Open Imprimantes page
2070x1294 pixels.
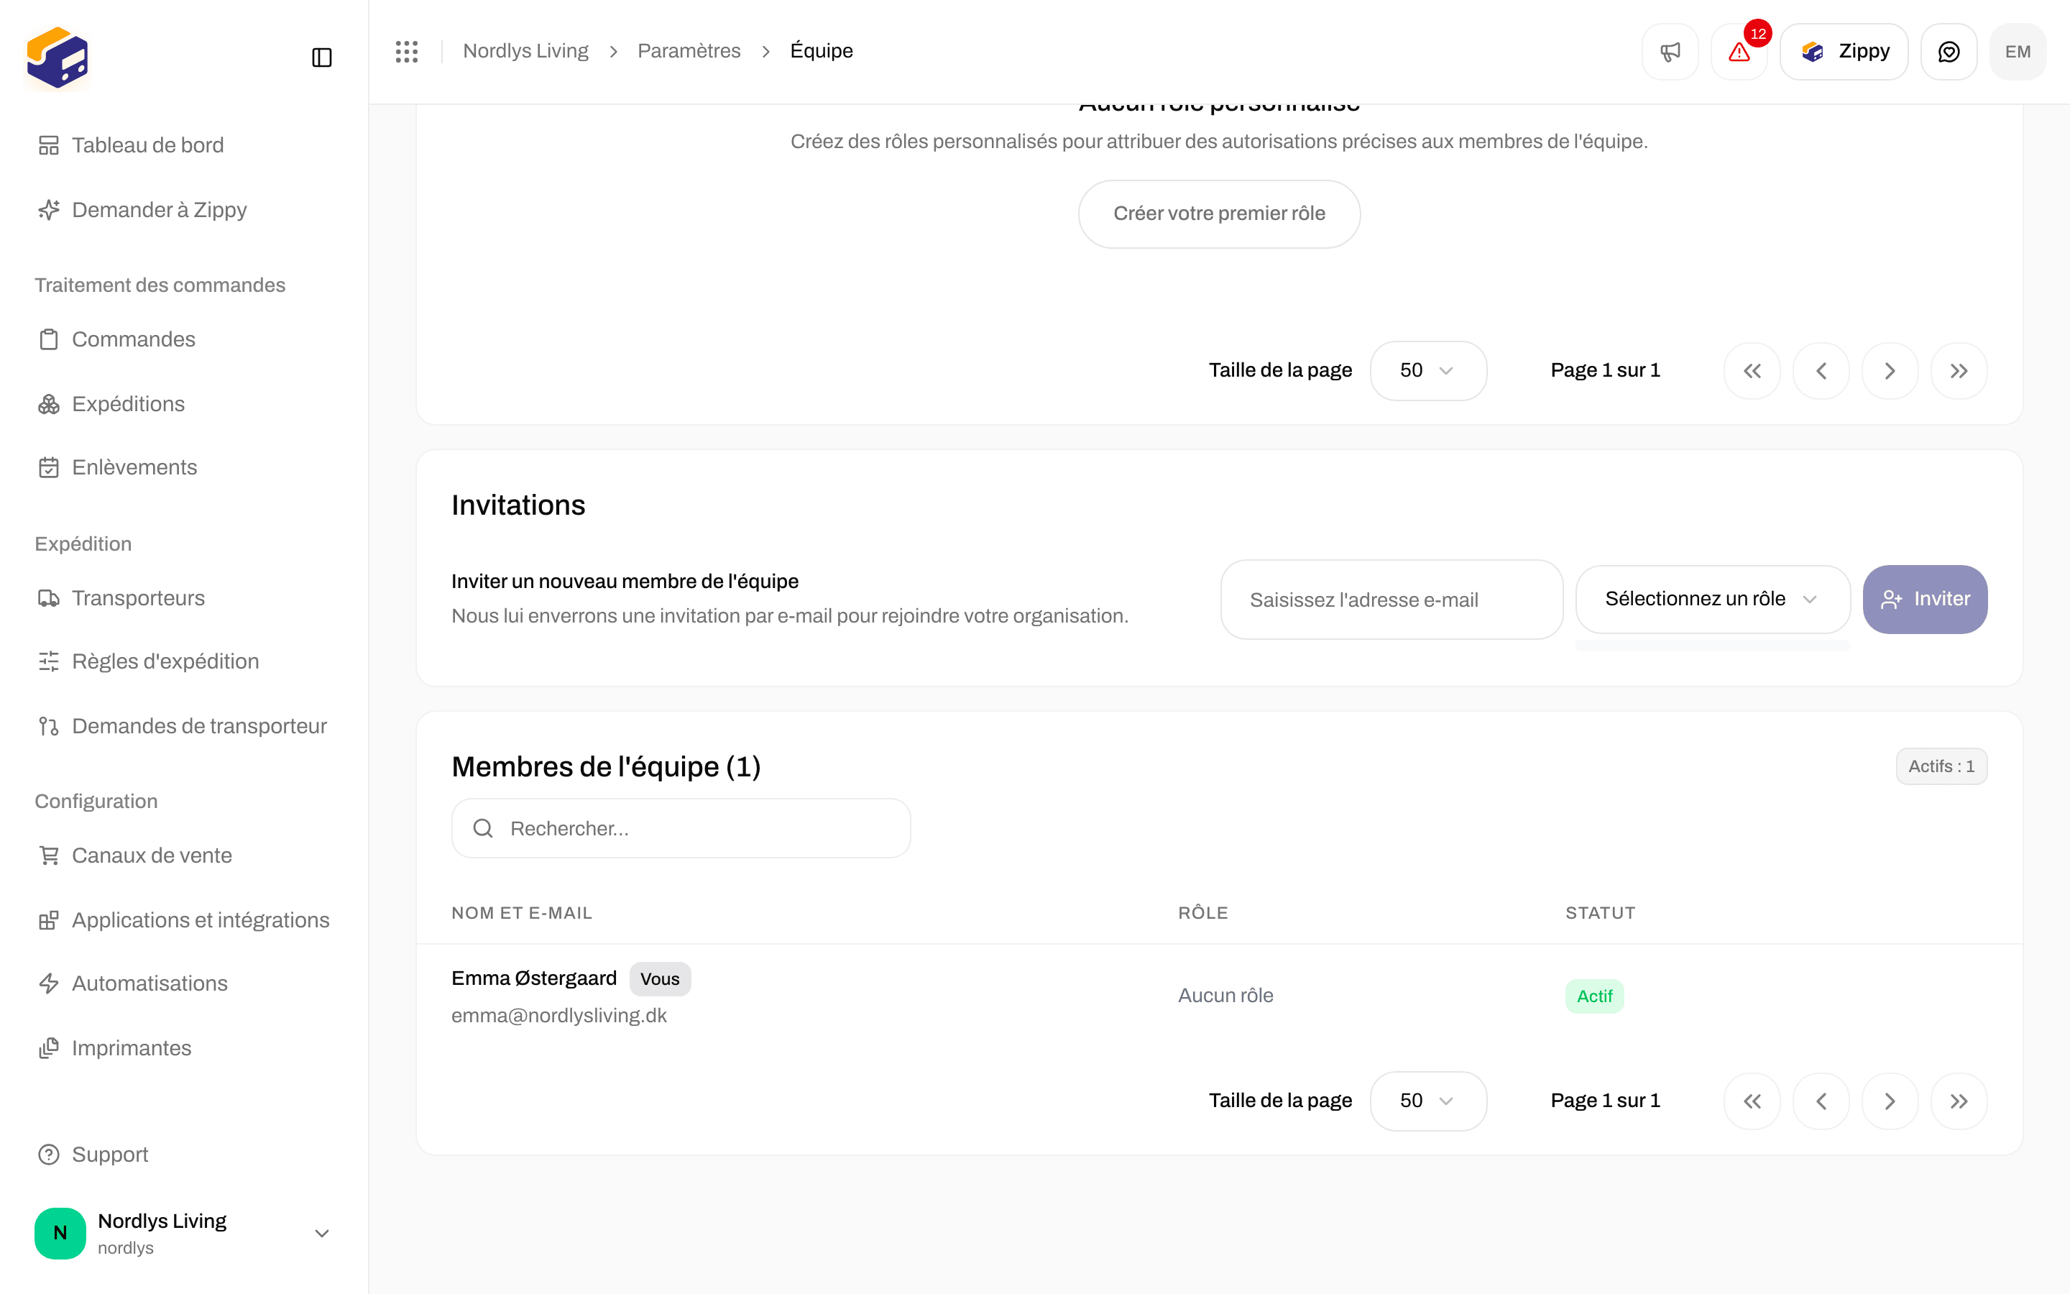114,1047
